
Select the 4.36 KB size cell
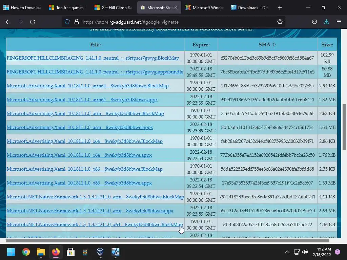[327, 225]
